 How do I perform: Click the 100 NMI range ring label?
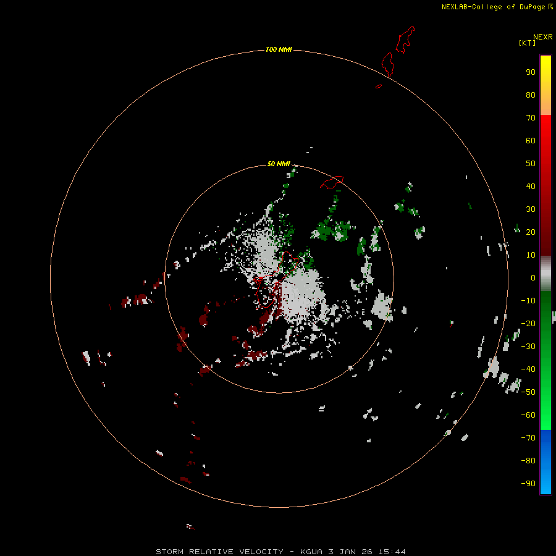279,49
